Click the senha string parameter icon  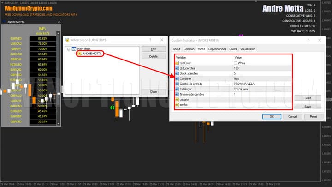177,105
